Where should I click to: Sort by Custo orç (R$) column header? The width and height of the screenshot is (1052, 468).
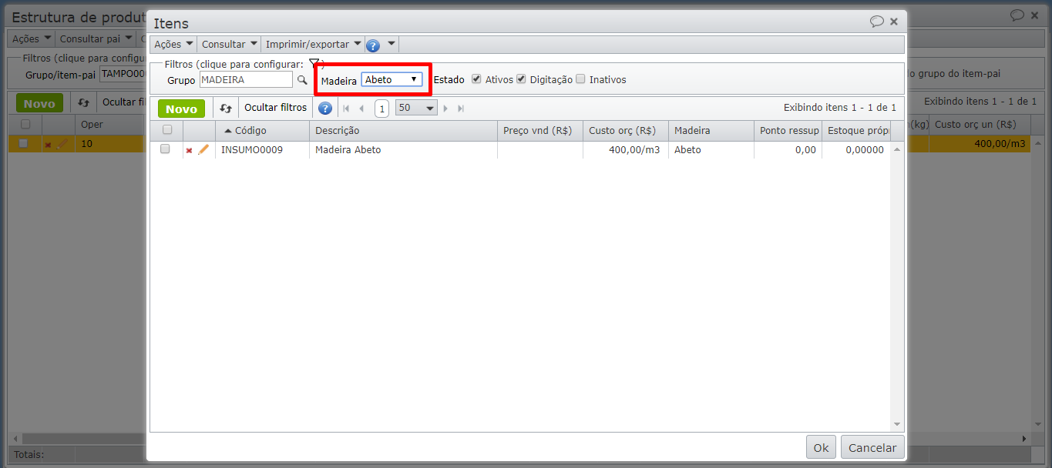pyautogui.click(x=625, y=131)
